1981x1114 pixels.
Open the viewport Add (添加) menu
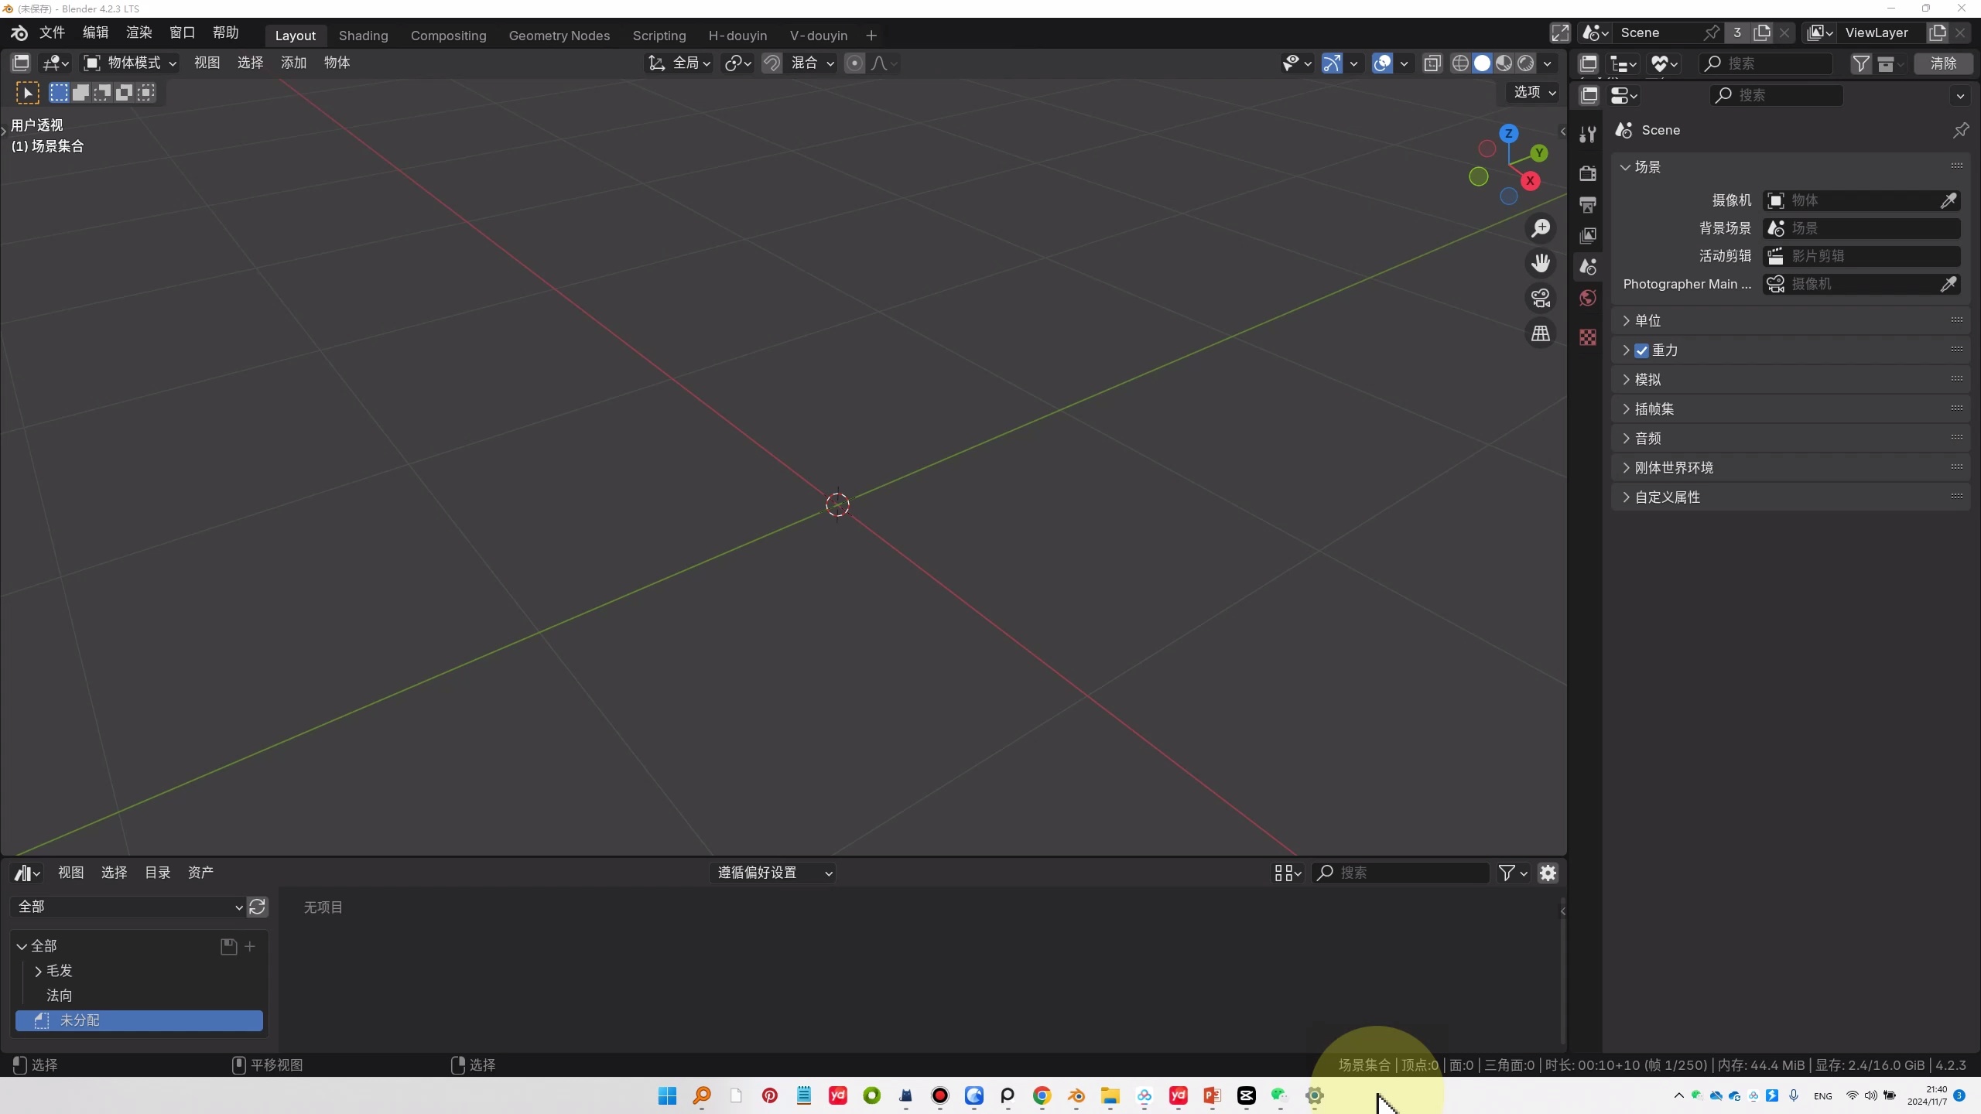point(293,63)
